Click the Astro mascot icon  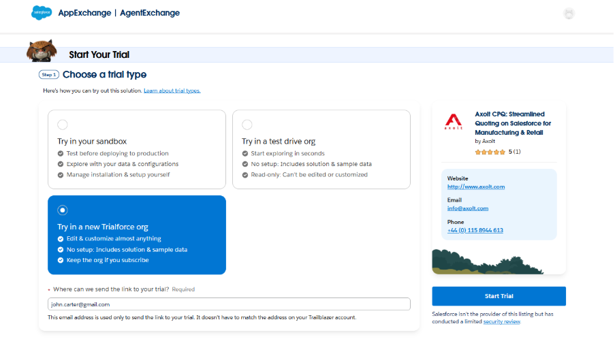pyautogui.click(x=41, y=51)
